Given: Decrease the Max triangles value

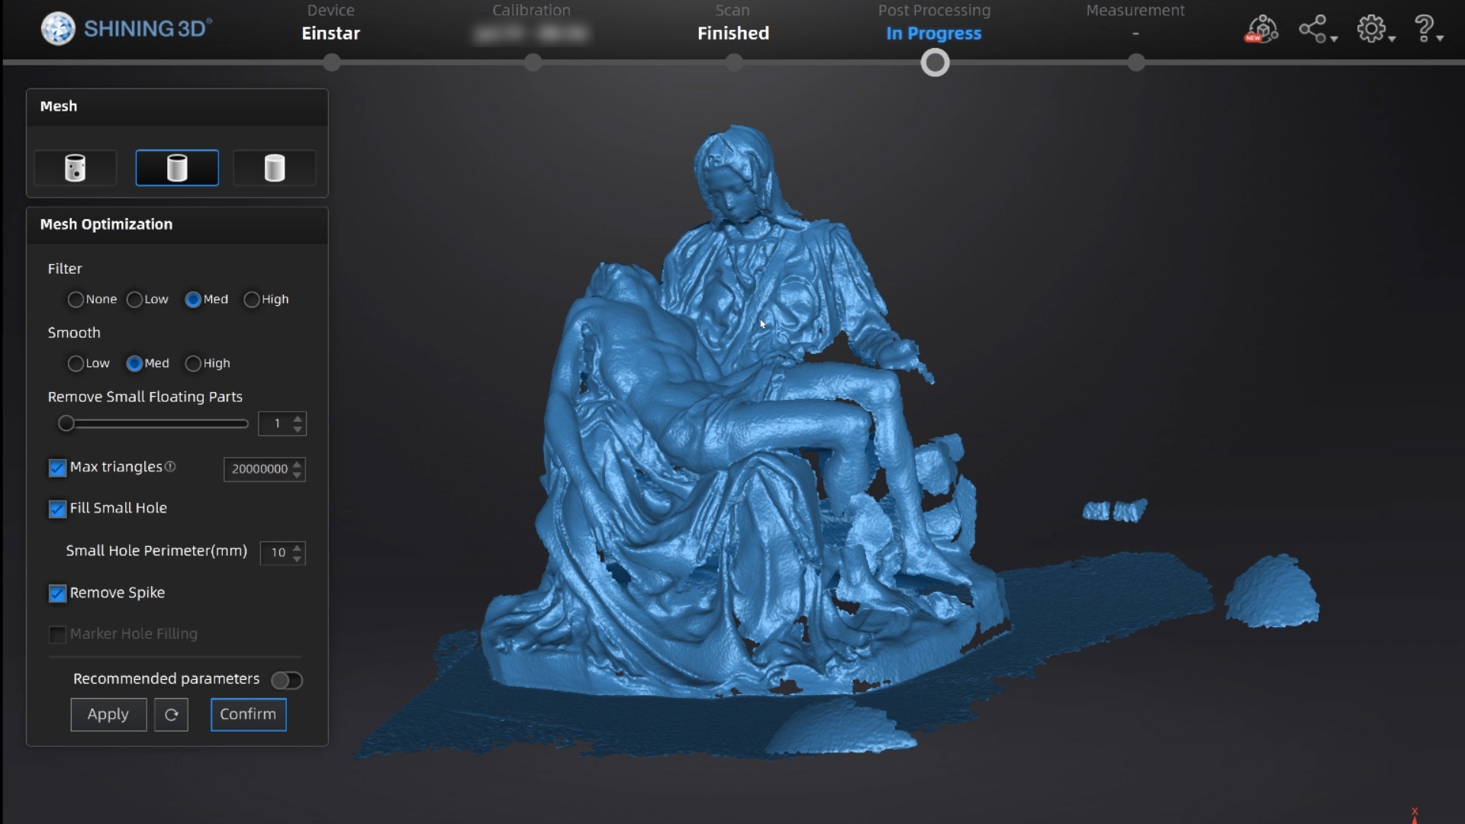Looking at the screenshot, I should tap(298, 475).
